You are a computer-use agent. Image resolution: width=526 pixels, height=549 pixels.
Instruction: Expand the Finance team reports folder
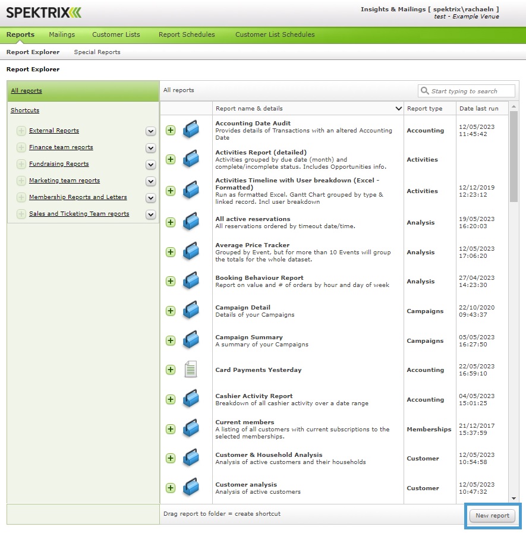[21, 147]
